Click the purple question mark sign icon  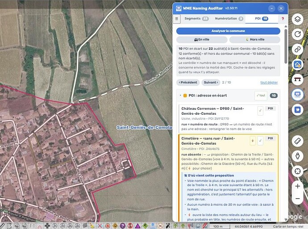[122, 226]
